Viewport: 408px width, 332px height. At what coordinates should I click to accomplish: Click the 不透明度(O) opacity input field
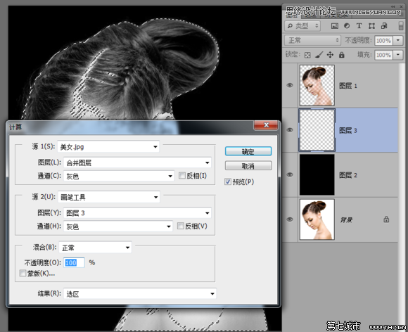(x=74, y=262)
